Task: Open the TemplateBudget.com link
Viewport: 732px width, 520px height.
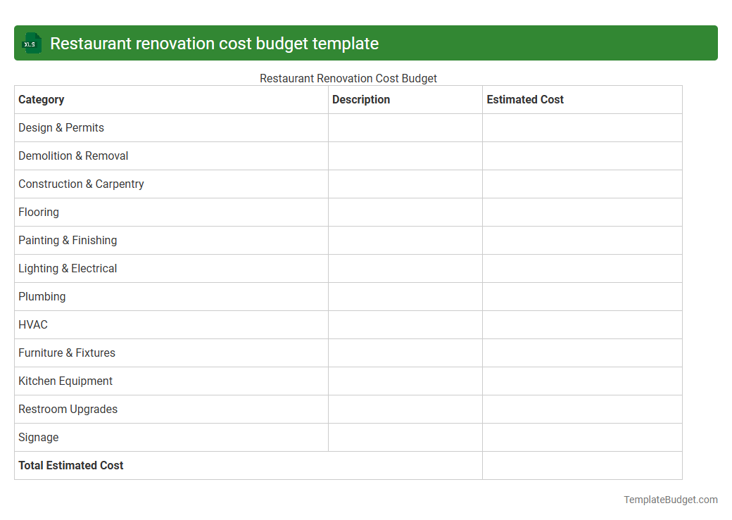Action: click(x=670, y=499)
